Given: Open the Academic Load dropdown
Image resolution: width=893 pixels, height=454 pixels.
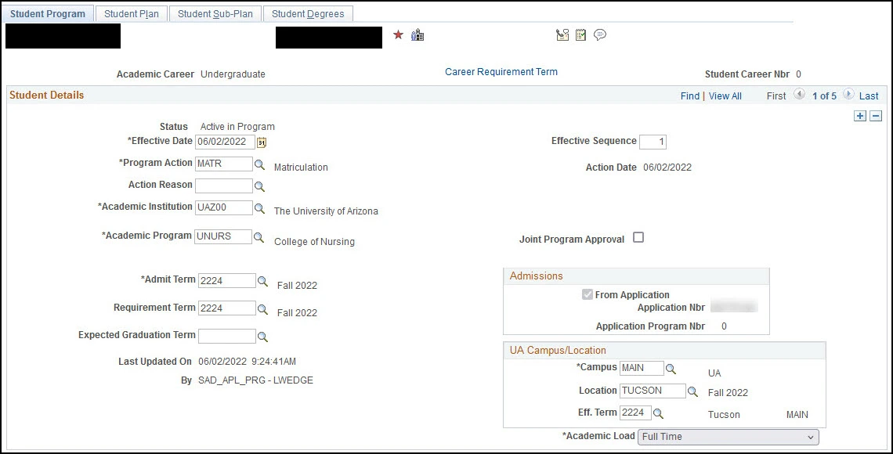Looking at the screenshot, I should point(728,437).
